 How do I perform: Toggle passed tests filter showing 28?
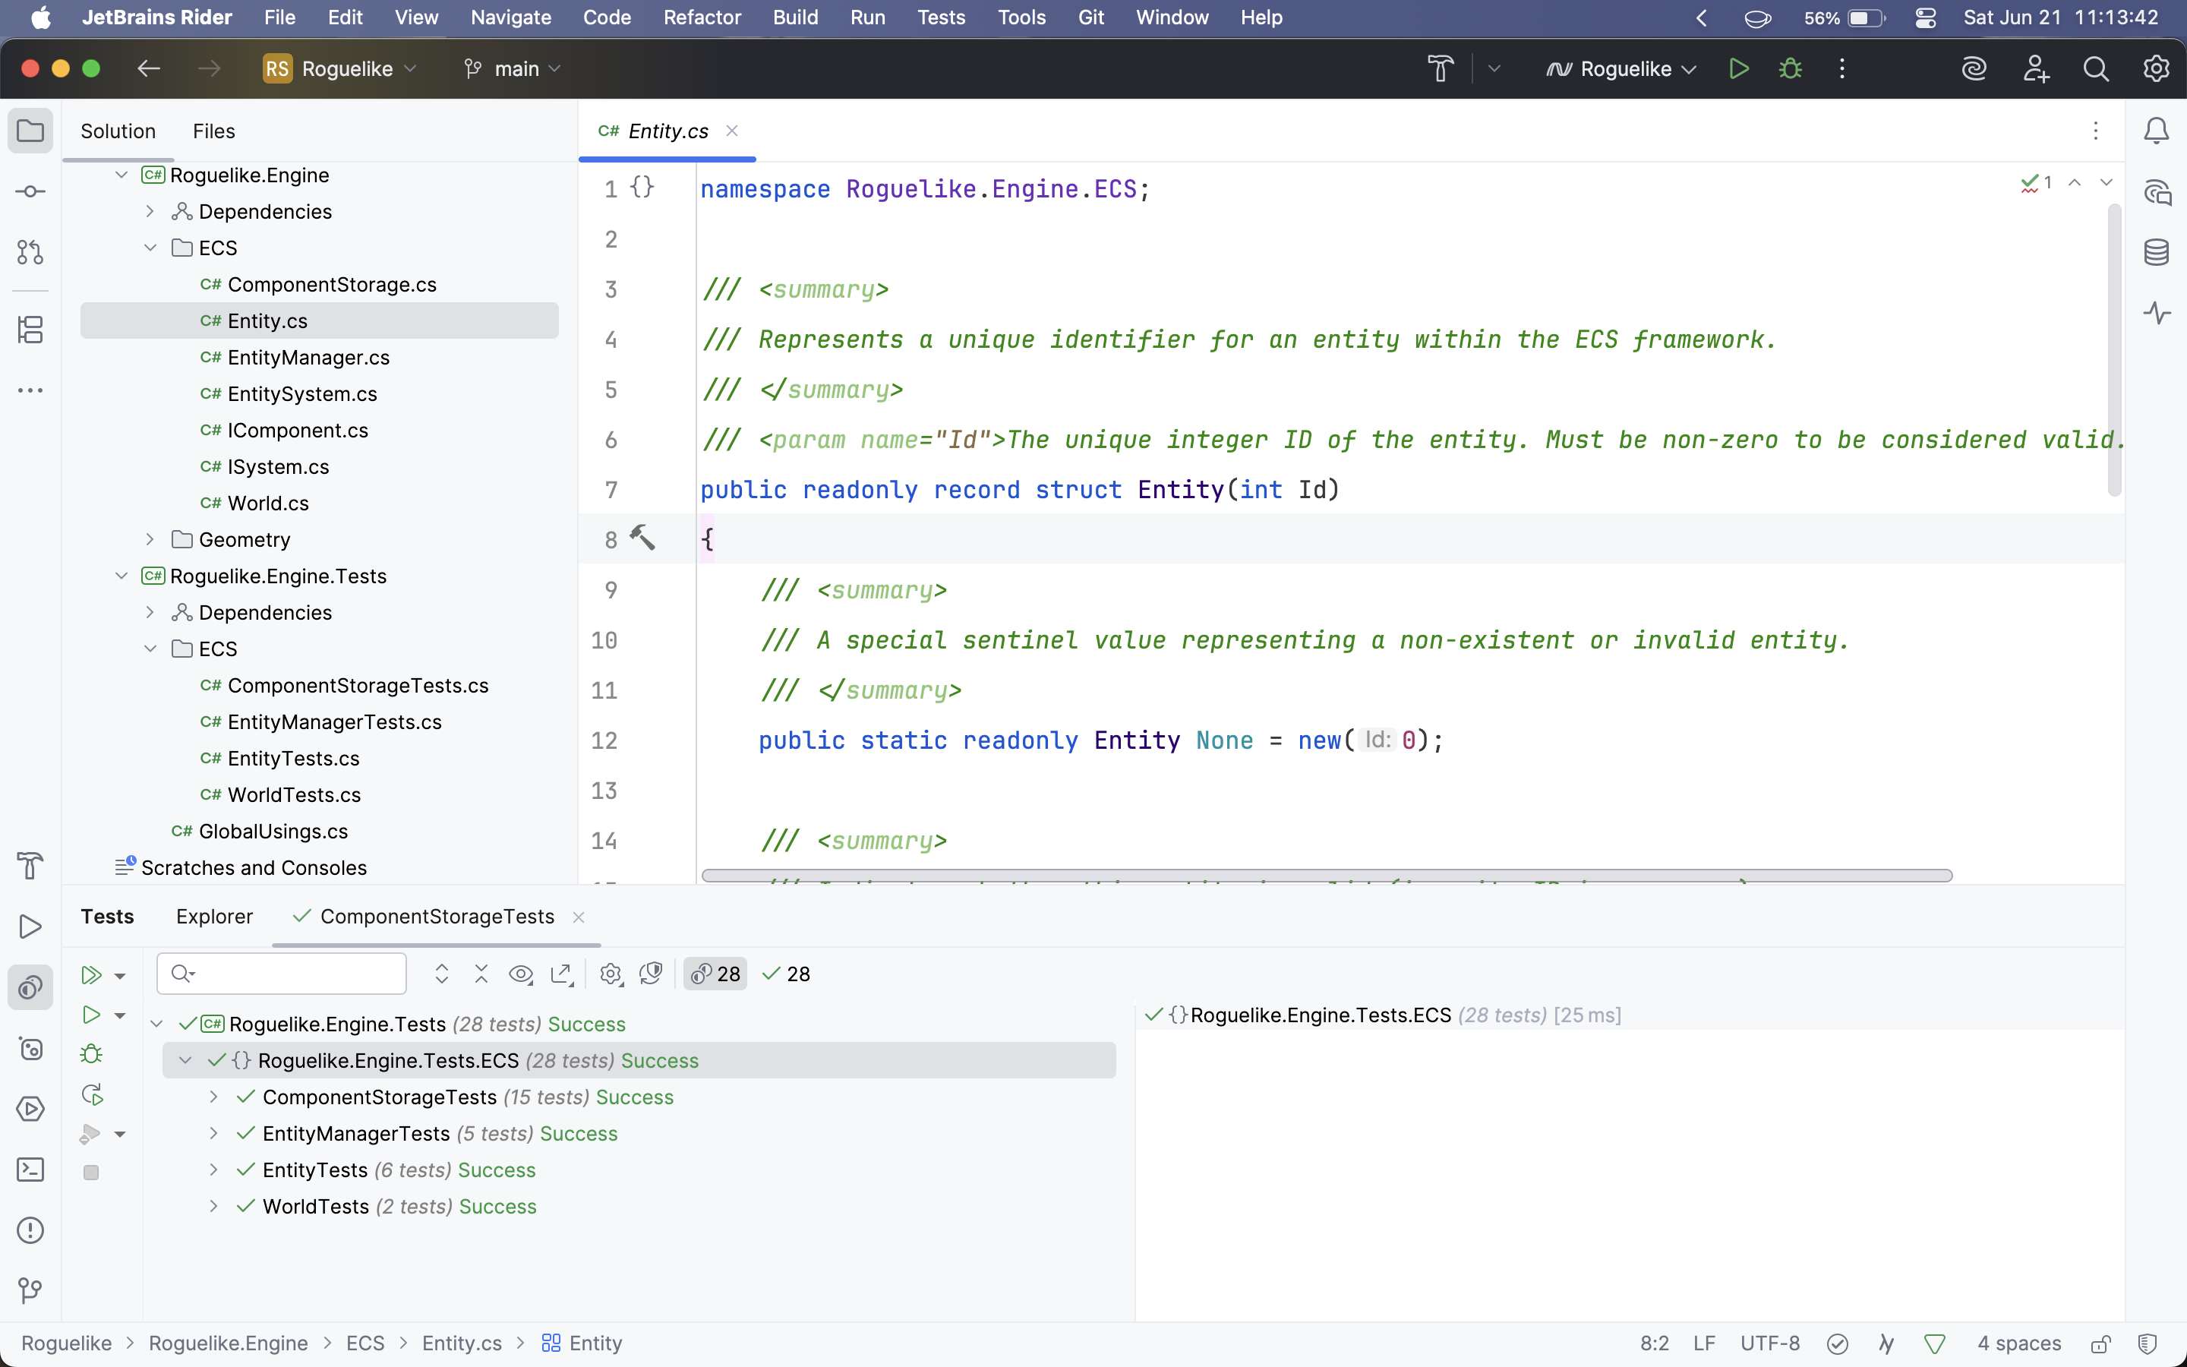coord(786,974)
